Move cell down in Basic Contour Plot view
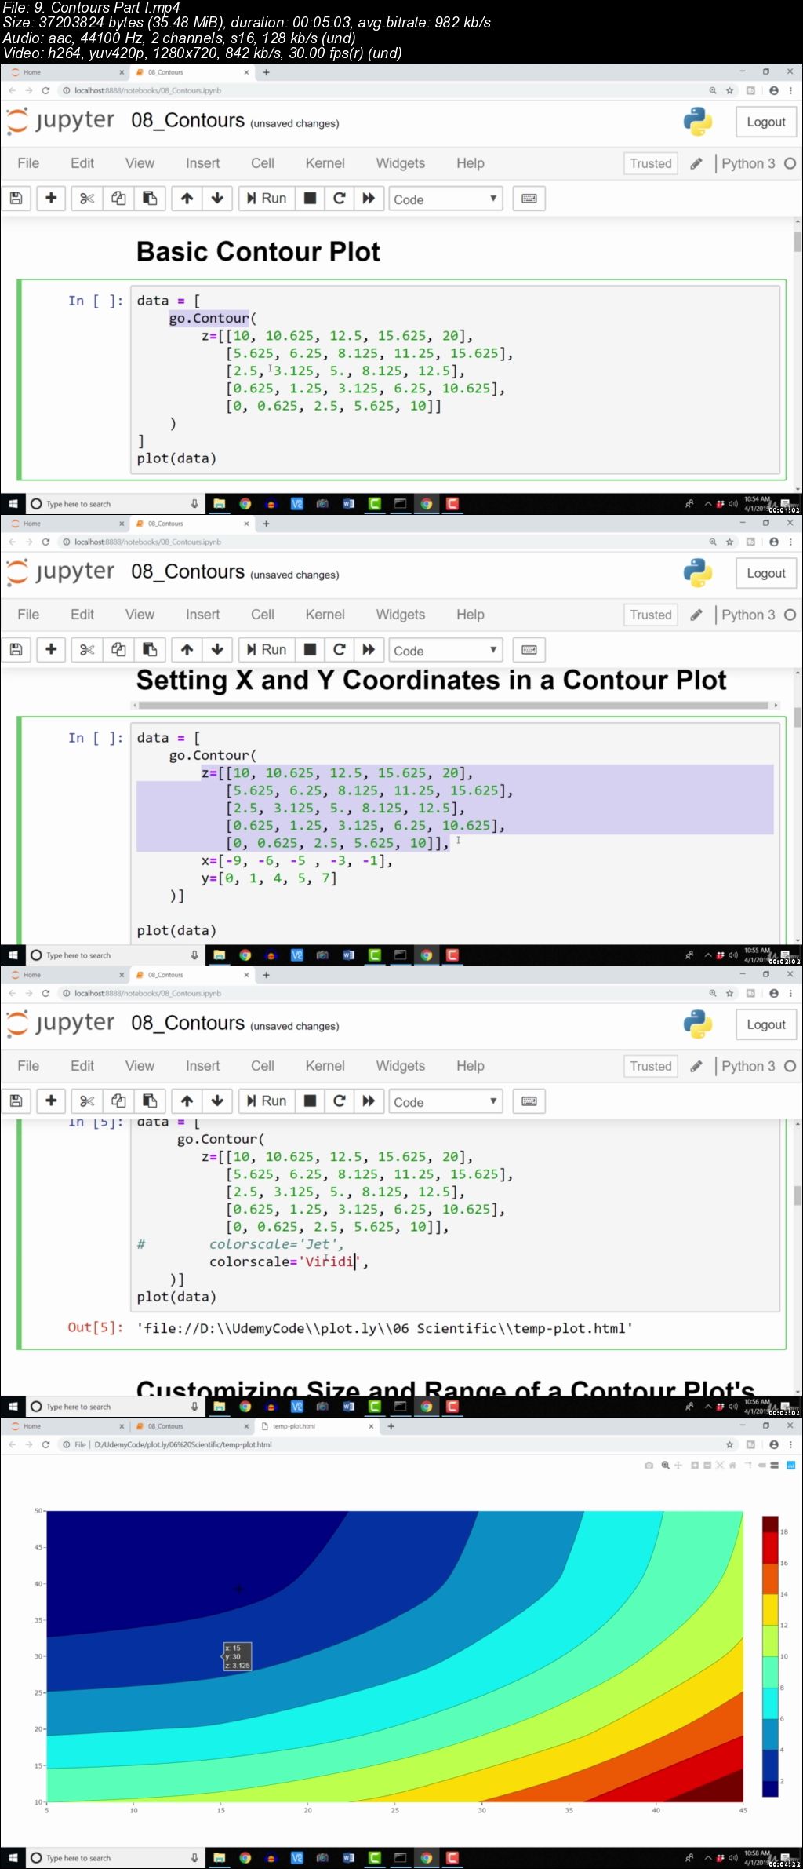Viewport: 803px width, 1869px height. click(217, 199)
